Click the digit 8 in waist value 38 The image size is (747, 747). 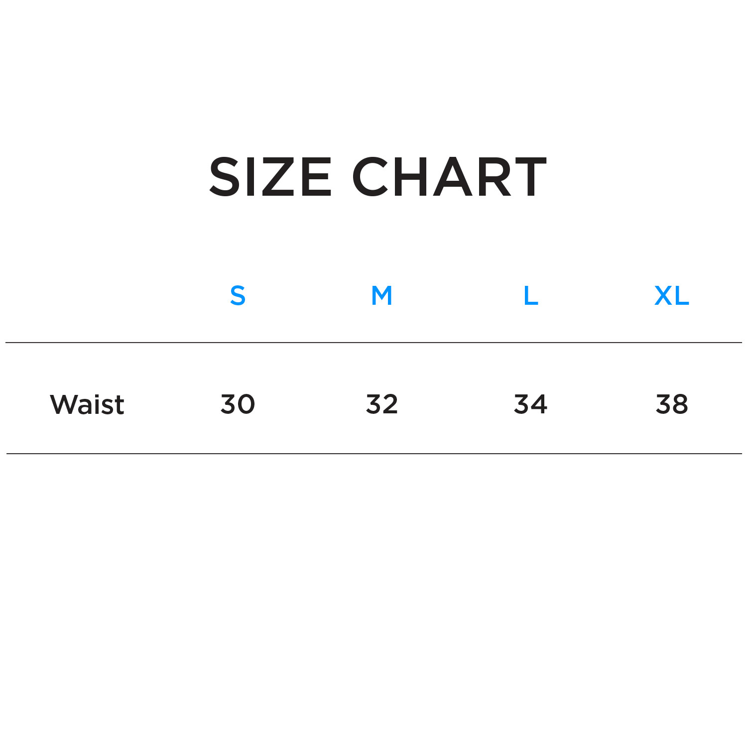coord(680,404)
